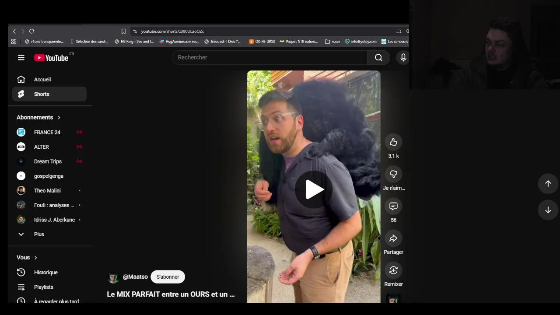
Task: Click the YouTube logo
Action: tap(52, 58)
